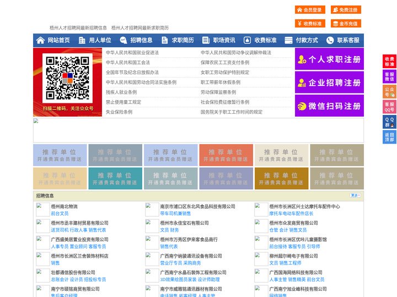Click the document icon beside 求职简历
This screenshot has height=297, width=397.
pos(164,40)
